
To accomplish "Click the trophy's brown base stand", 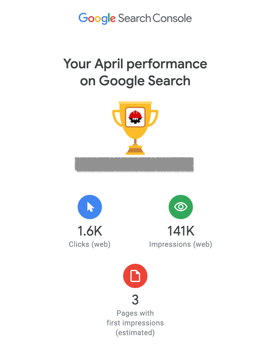I will click(x=135, y=150).
